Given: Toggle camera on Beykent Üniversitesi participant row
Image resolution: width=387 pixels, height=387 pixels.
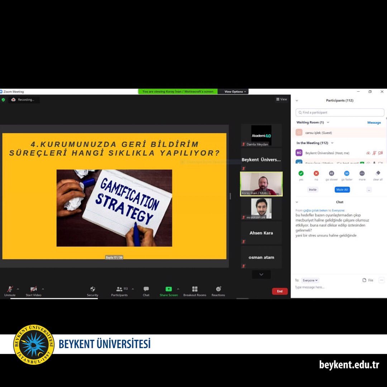Looking at the screenshot, I should pyautogui.click(x=381, y=153).
